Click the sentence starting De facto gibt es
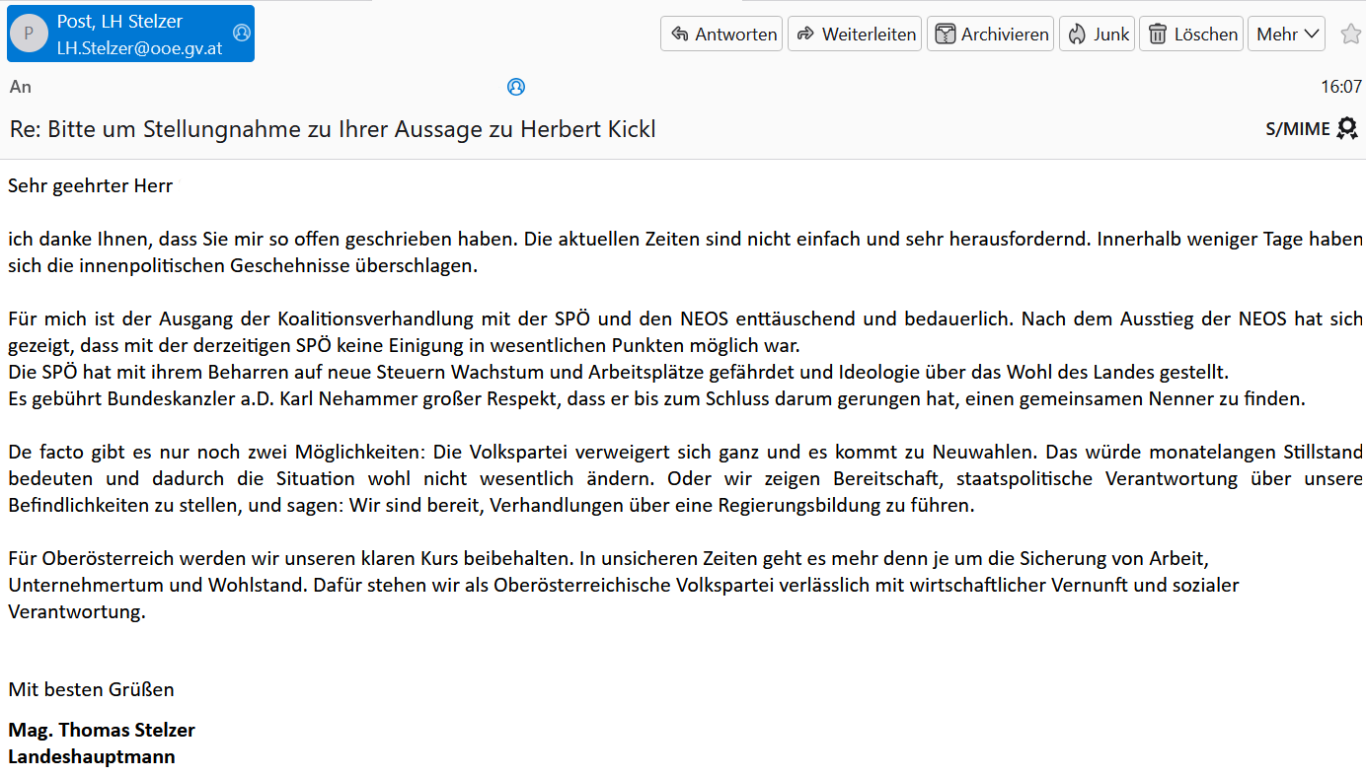 pyautogui.click(x=685, y=479)
